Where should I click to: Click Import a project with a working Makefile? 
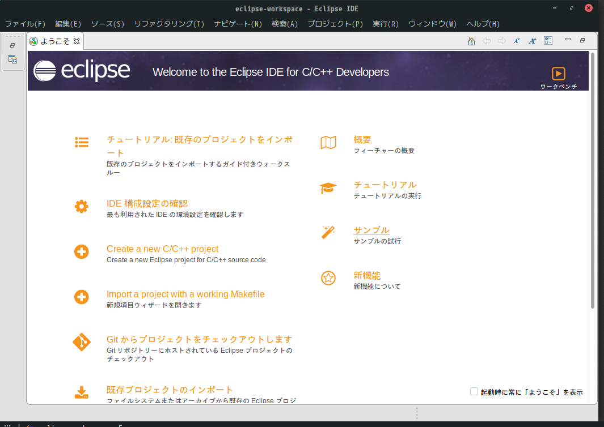coord(185,294)
